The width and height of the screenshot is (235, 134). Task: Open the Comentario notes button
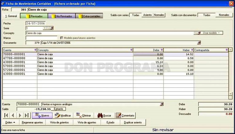(125, 116)
